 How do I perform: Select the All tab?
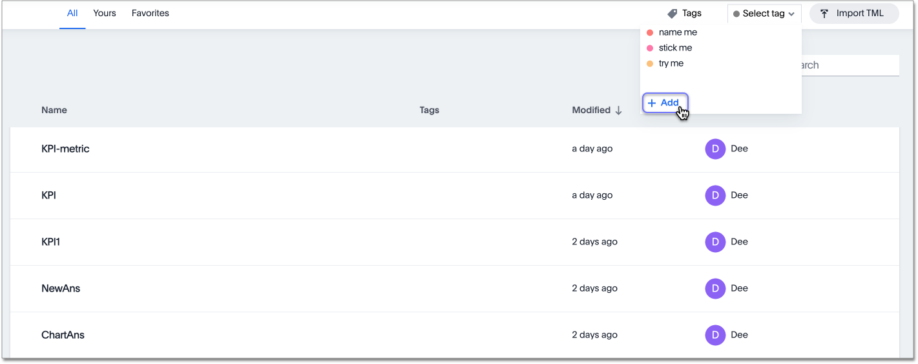click(72, 13)
